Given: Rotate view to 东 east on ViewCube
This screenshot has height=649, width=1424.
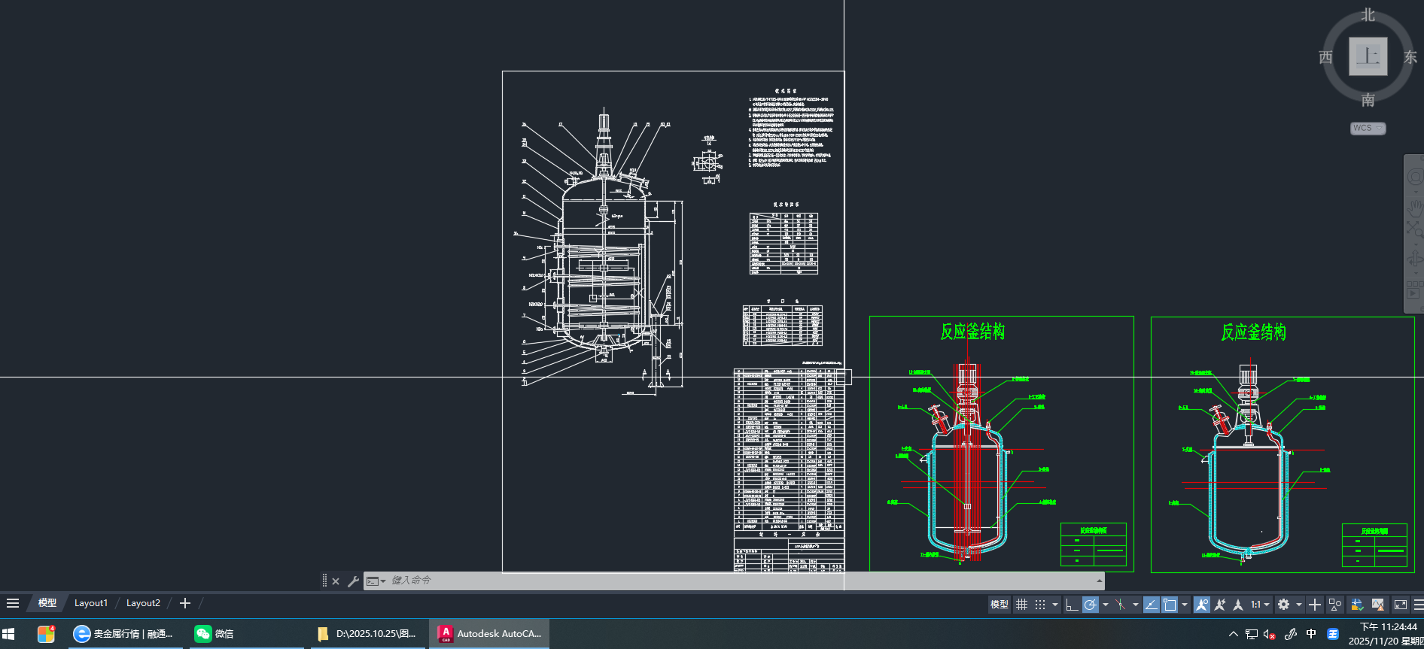Looking at the screenshot, I should tap(1410, 57).
